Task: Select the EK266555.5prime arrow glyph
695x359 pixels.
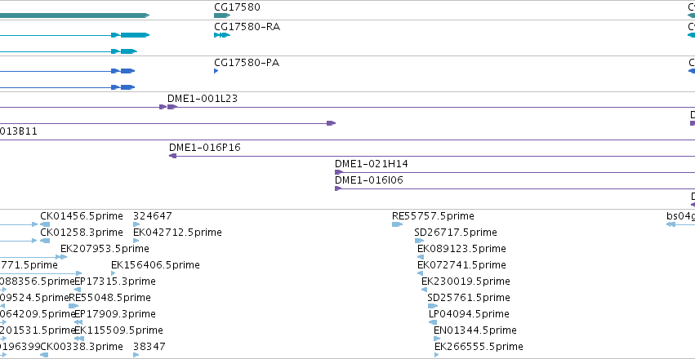Action: [437, 355]
